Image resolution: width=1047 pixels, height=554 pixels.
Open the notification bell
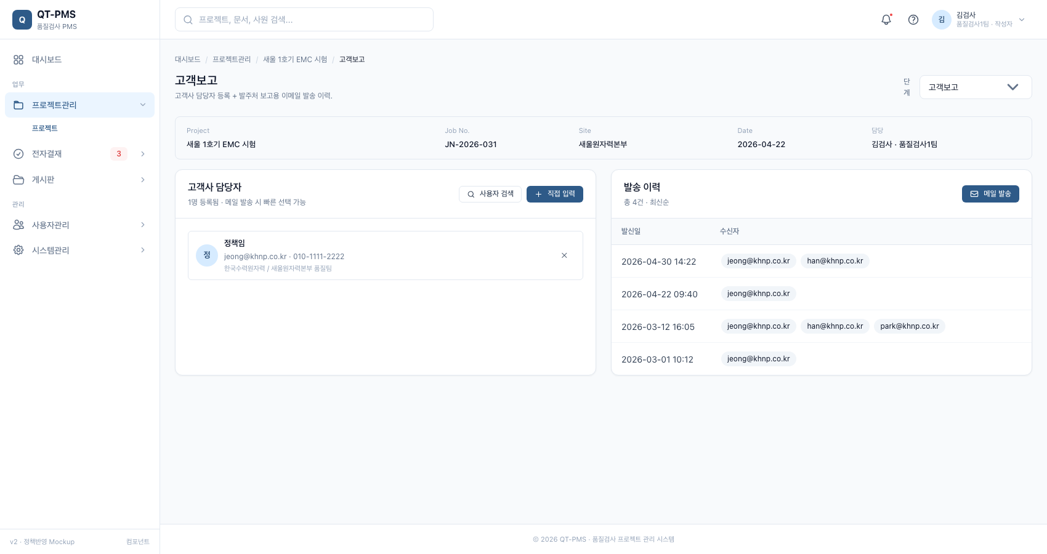pos(886,20)
